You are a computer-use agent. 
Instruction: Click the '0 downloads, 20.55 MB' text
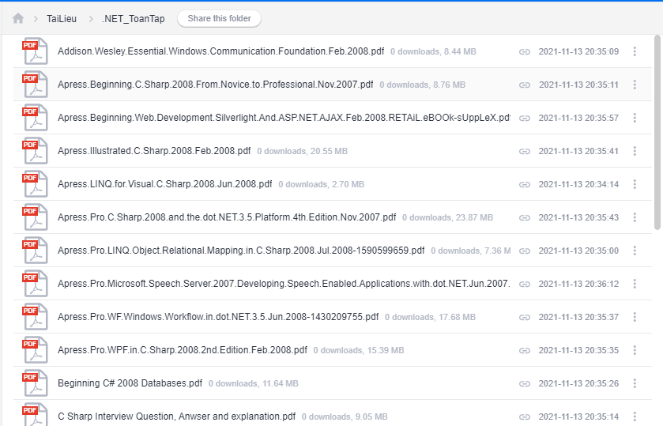click(x=303, y=152)
